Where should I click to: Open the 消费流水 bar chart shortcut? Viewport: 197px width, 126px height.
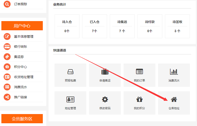click(174, 75)
